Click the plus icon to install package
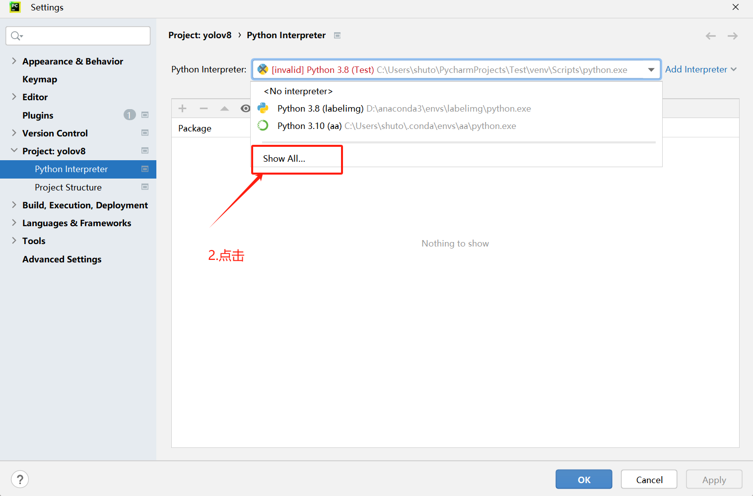The image size is (753, 496). pos(183,109)
